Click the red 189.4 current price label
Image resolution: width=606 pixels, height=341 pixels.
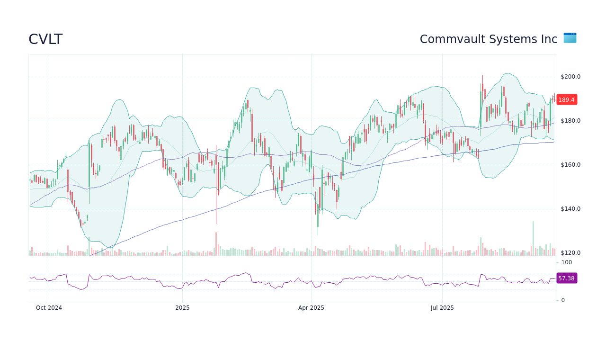click(566, 99)
